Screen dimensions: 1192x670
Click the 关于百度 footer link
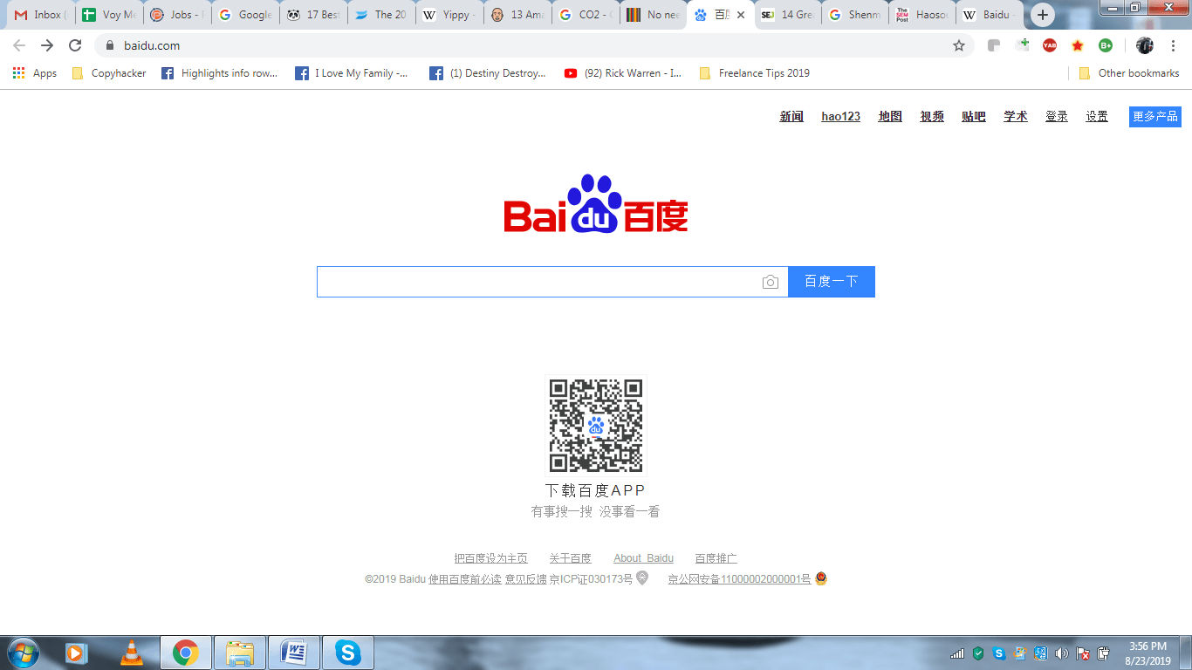tap(570, 558)
